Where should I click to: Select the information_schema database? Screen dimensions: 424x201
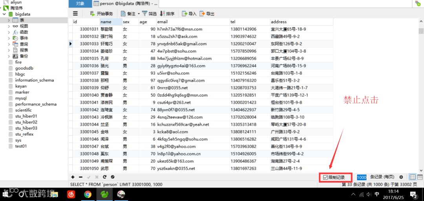click(34, 80)
